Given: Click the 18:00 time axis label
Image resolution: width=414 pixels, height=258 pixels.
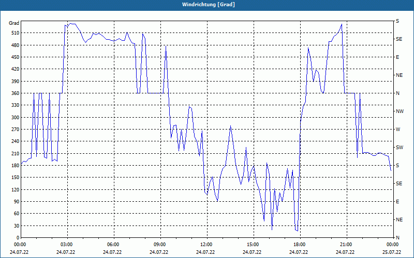Looking at the screenshot, I should 300,245.
